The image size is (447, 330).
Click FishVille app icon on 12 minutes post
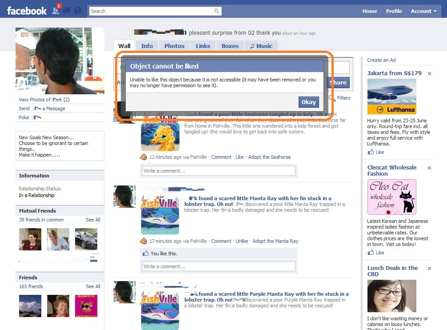point(144,157)
